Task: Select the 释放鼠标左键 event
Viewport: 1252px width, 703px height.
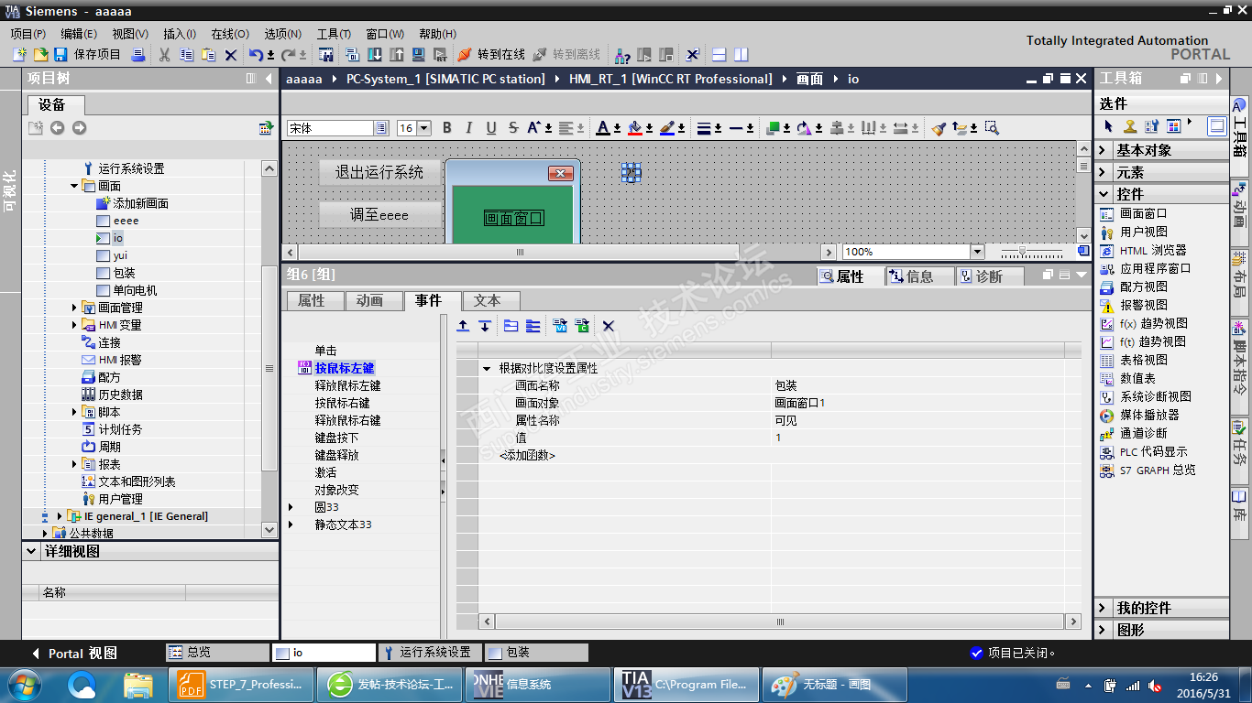Action: [x=347, y=385]
